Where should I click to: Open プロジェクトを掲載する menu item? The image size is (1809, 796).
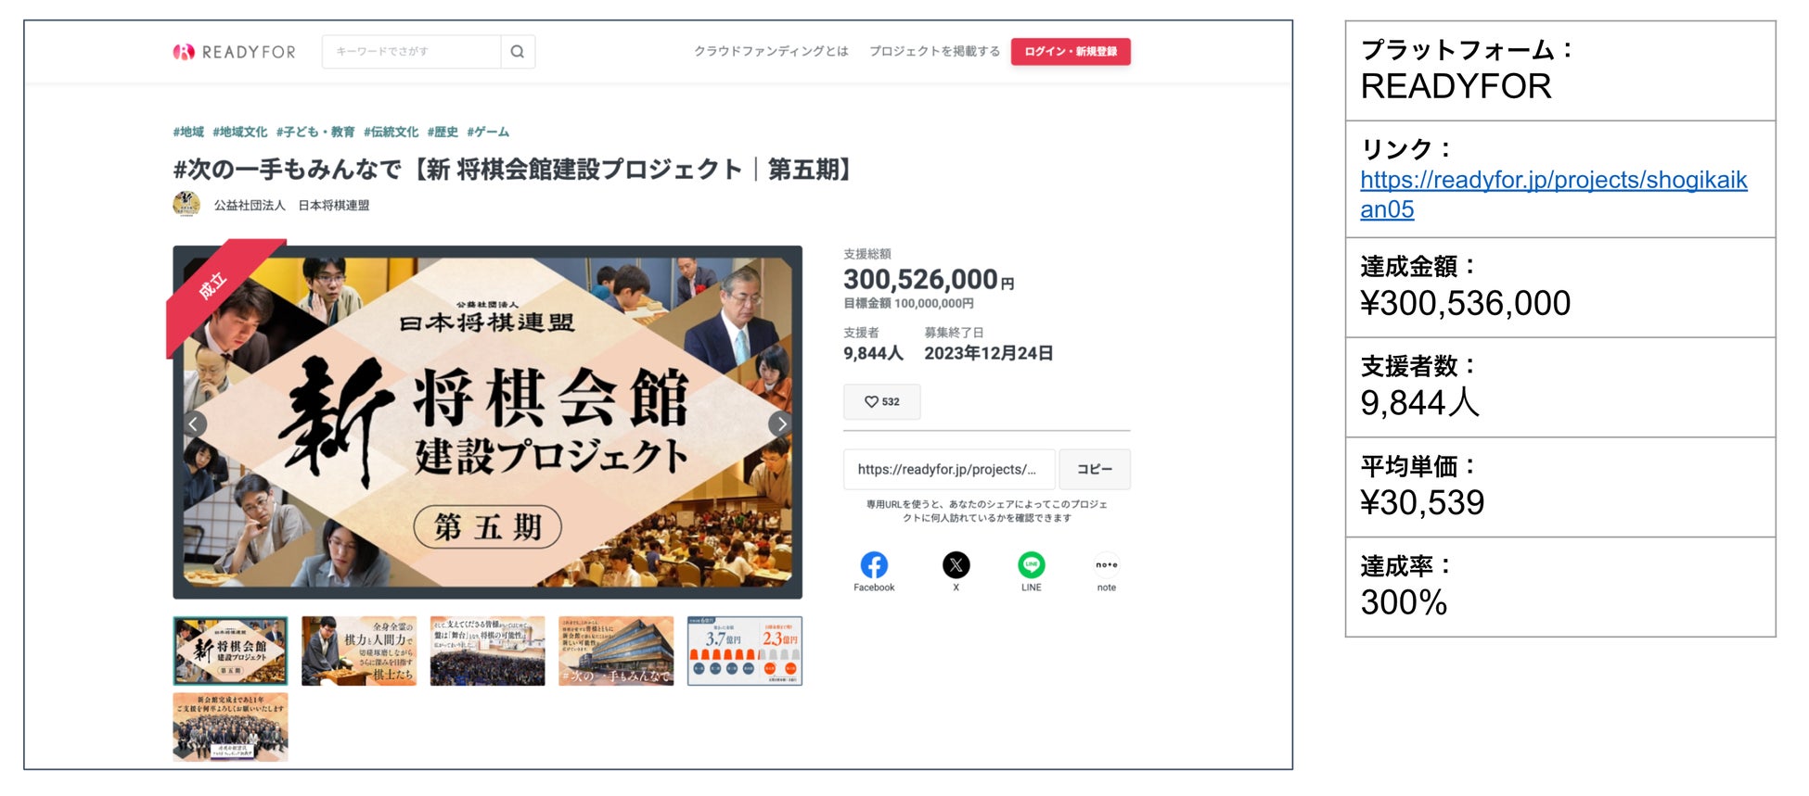click(934, 52)
